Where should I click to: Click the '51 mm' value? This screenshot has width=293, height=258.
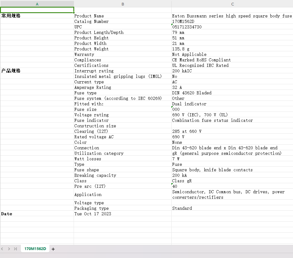tap(232, 38)
